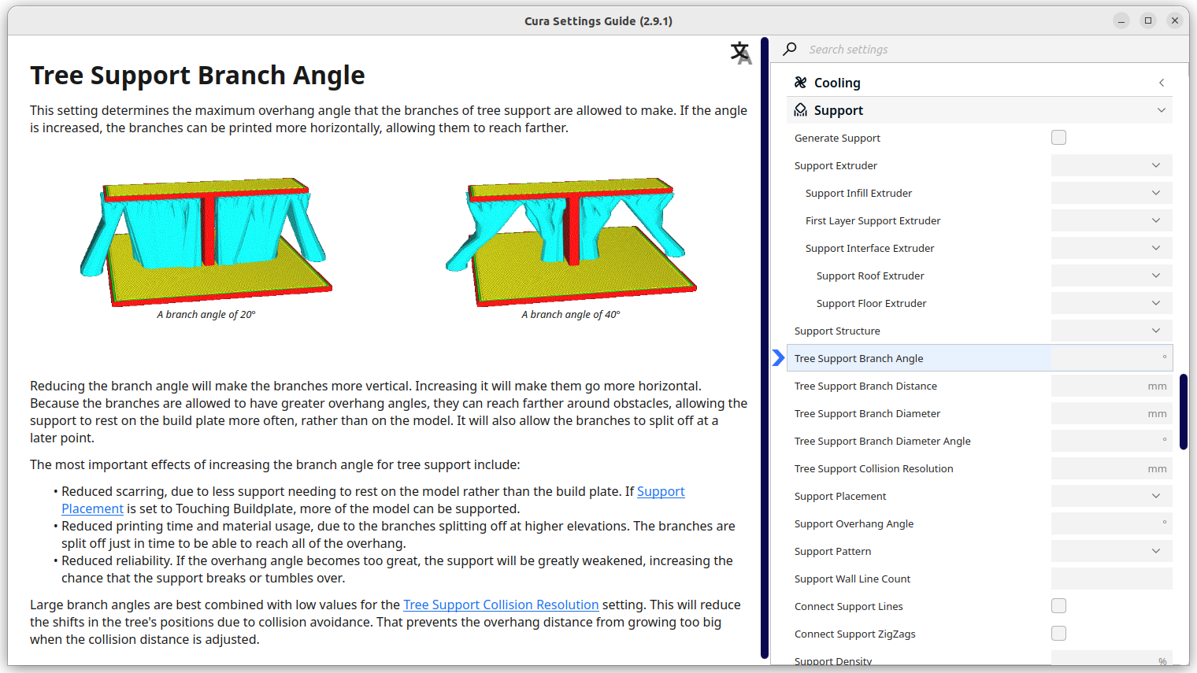Screen dimensions: 1197x673
Task: Open the Support Infill Extruder dropdown
Action: coord(1111,193)
